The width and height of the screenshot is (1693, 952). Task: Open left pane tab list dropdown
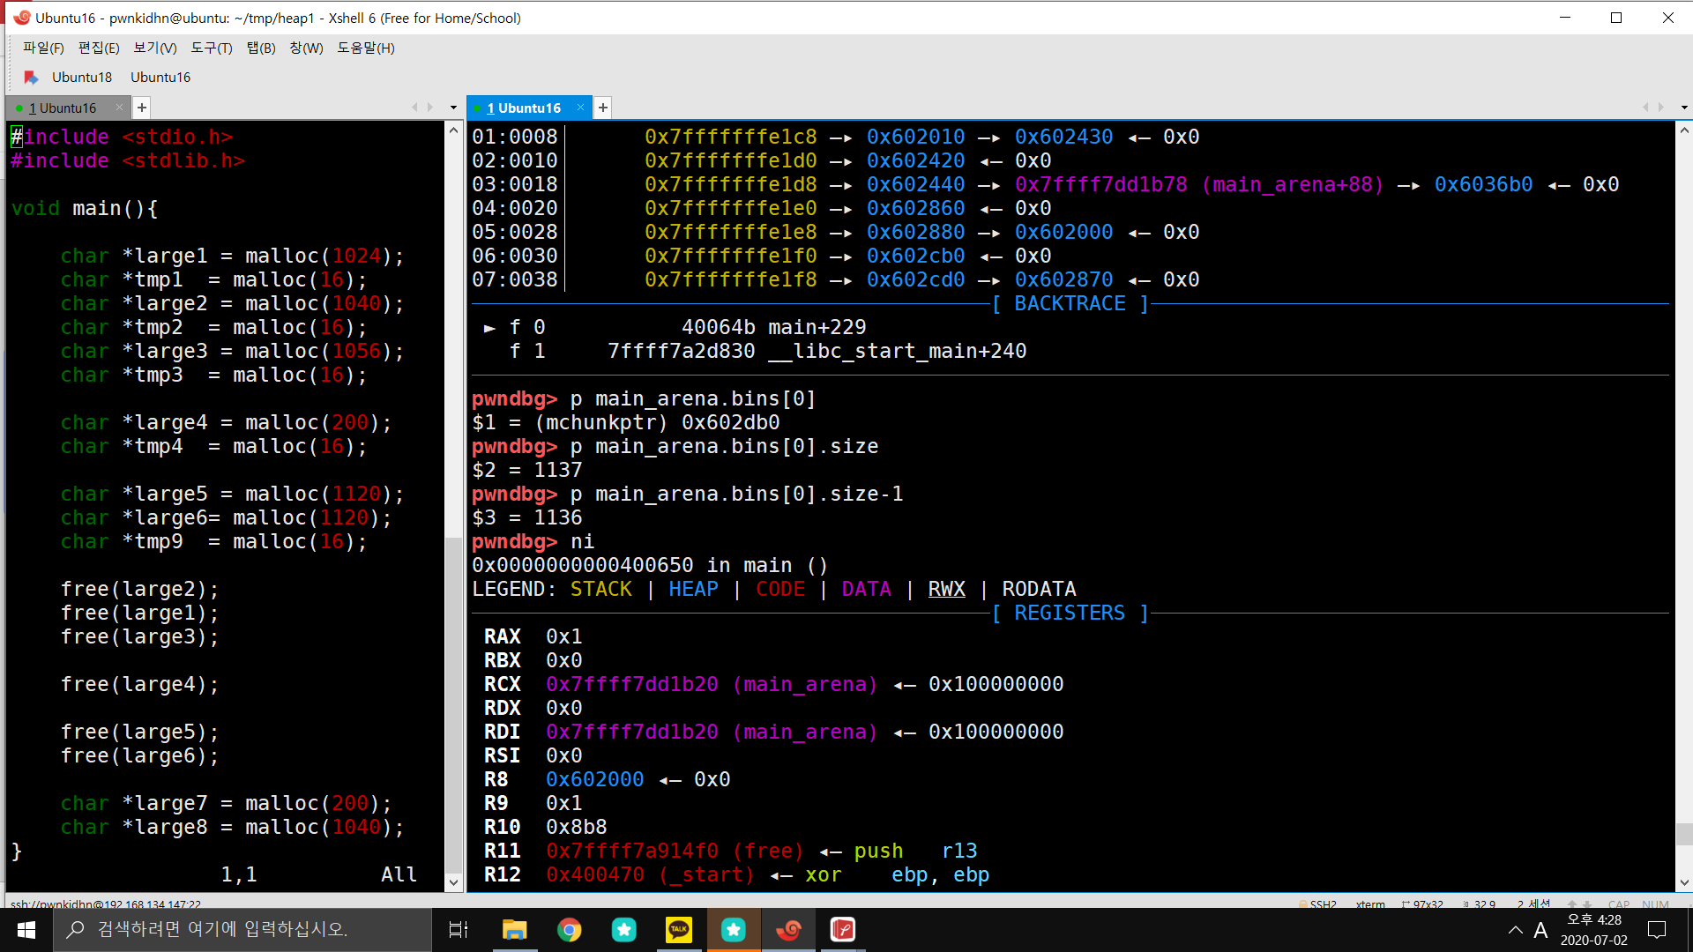[453, 108]
